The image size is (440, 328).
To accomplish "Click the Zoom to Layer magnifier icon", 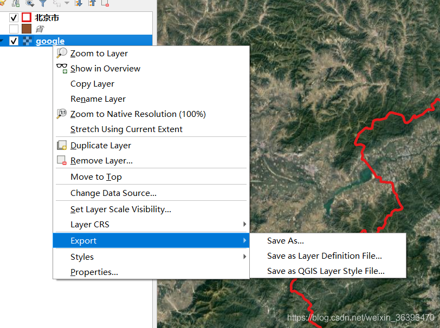I will click(x=62, y=53).
